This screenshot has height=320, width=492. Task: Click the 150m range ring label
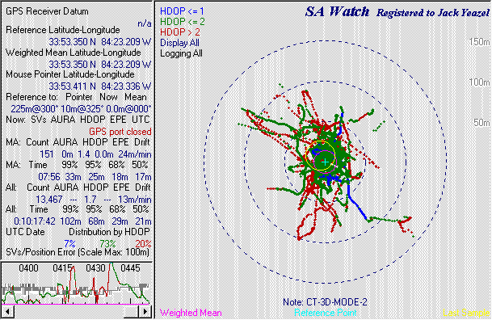(x=479, y=42)
